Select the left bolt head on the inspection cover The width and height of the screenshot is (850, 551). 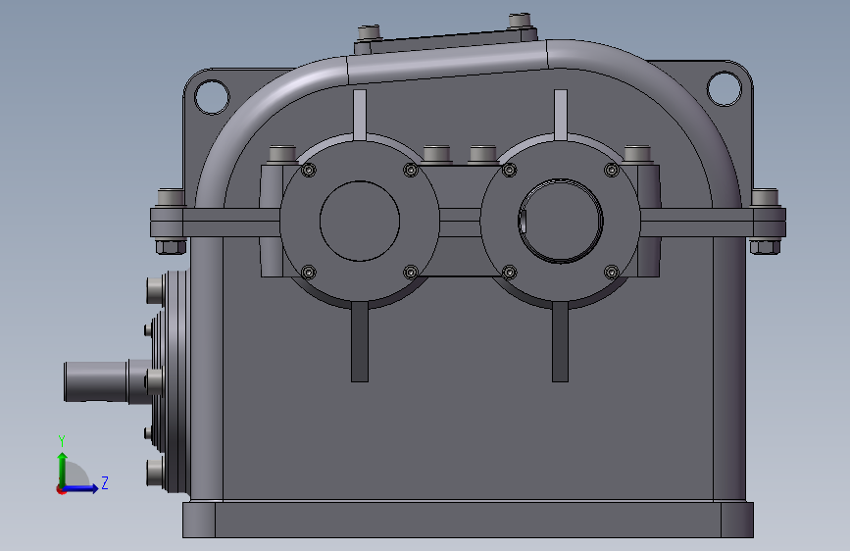370,32
